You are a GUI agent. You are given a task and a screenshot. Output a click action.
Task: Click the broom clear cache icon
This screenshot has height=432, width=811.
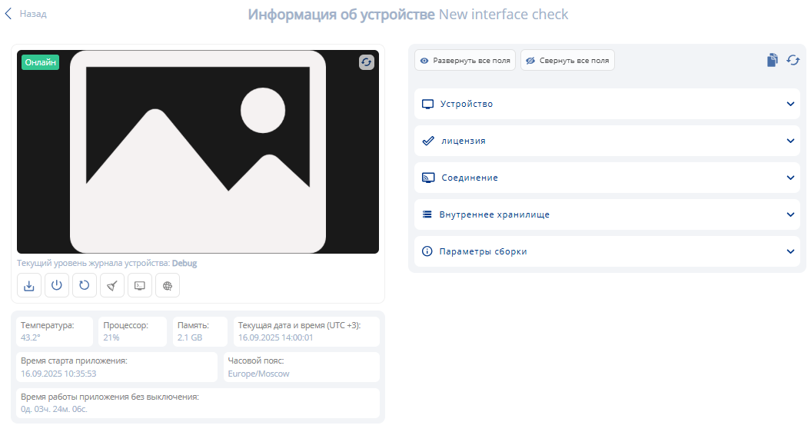point(112,285)
